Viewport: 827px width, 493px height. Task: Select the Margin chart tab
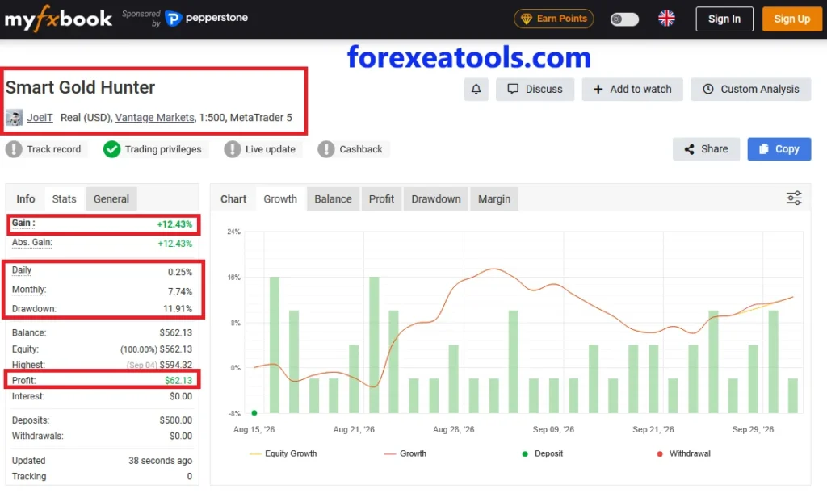494,199
